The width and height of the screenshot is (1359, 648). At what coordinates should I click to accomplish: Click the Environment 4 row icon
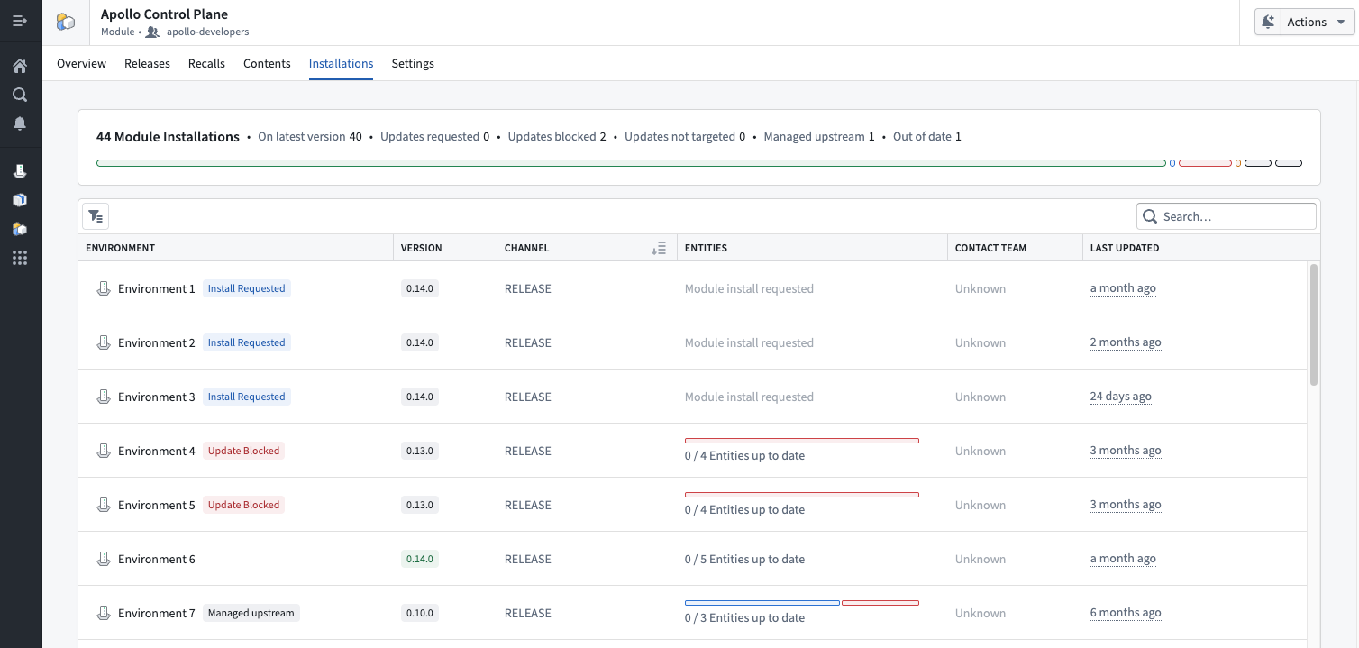(104, 451)
